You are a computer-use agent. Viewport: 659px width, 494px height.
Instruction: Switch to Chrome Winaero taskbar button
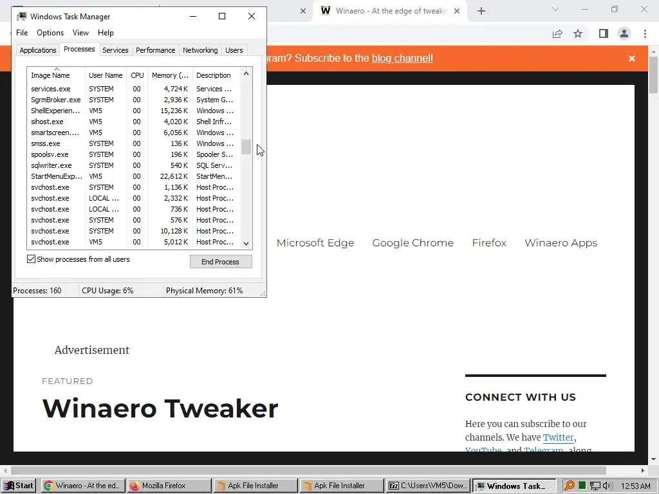point(84,486)
